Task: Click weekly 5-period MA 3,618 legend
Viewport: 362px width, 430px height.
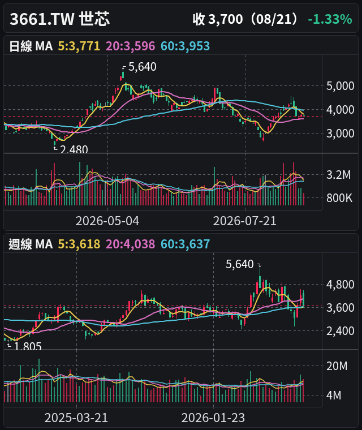Action: (x=79, y=244)
